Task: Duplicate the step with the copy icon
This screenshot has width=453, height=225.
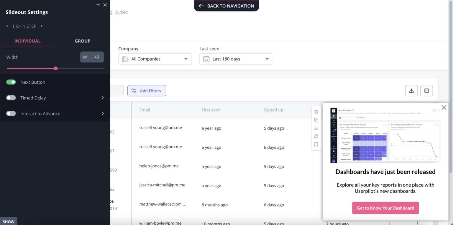Action: coord(316,120)
